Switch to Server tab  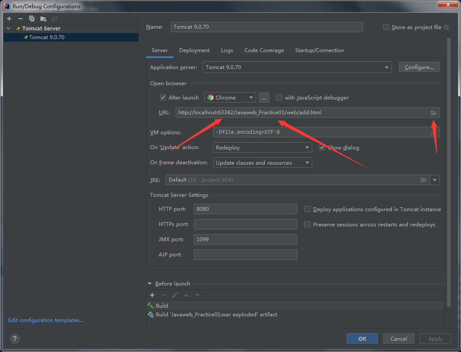click(x=160, y=50)
